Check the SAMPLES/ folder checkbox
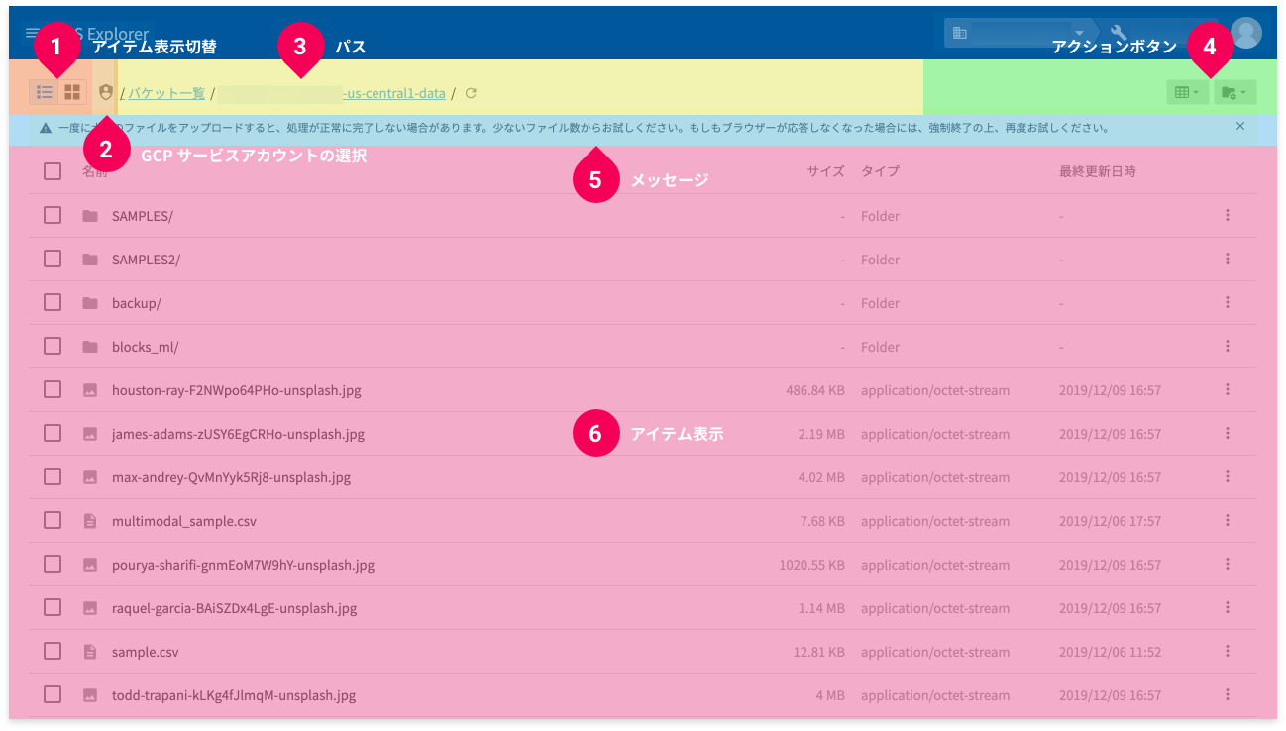The image size is (1286, 731). pyautogui.click(x=53, y=215)
